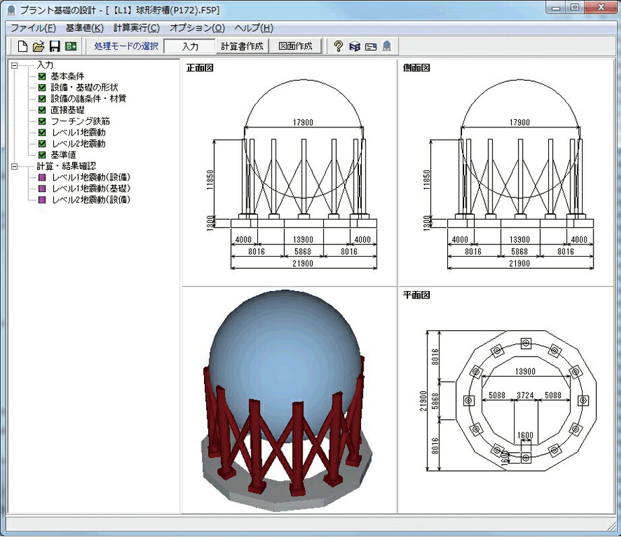
Task: Click the 処理モードの選択 label
Action: (127, 46)
